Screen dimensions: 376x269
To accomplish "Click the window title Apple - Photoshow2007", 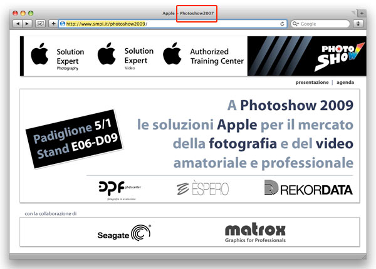I will click(188, 13).
